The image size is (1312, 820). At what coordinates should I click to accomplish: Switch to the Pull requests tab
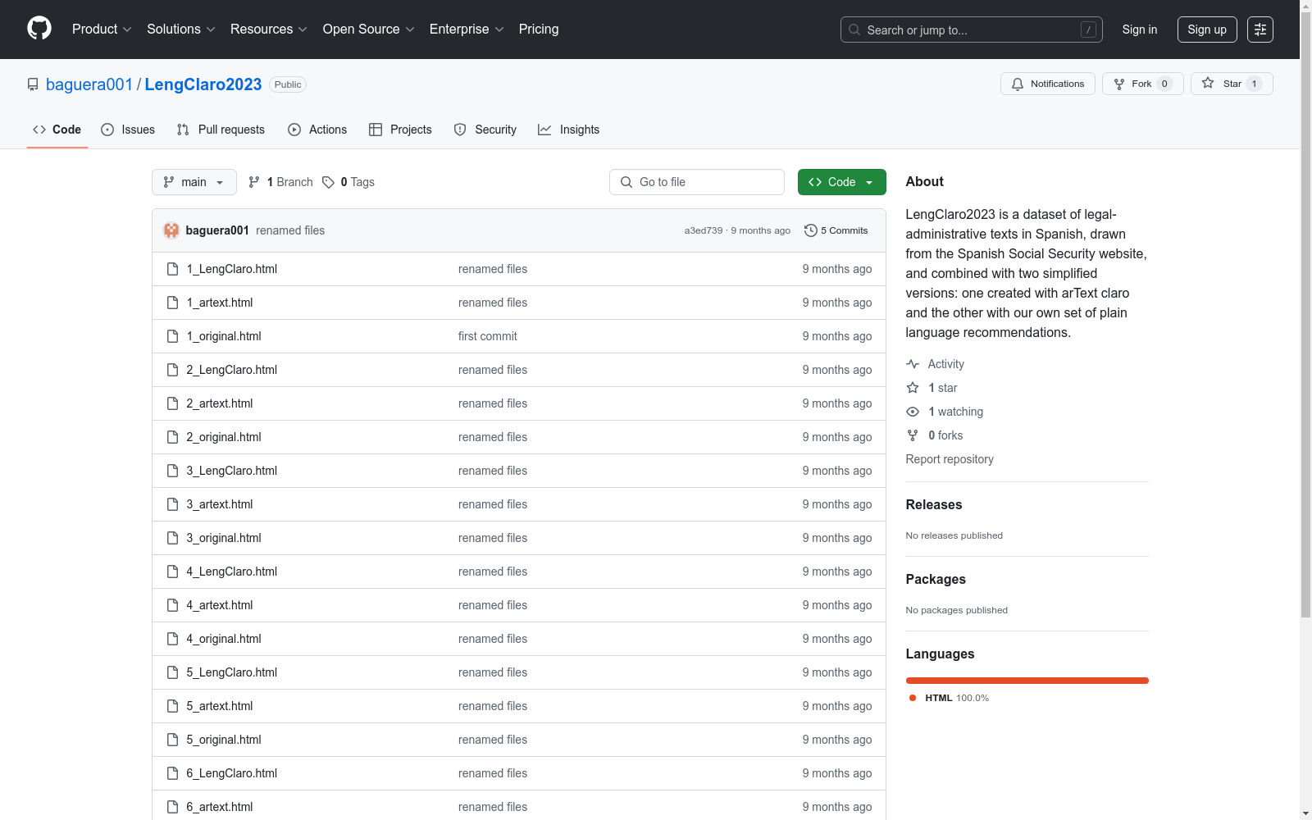click(221, 130)
